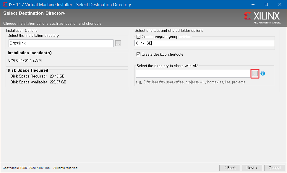Click the blue info icon beside shared directory
The height and width of the screenshot is (173, 287).
coord(263,73)
